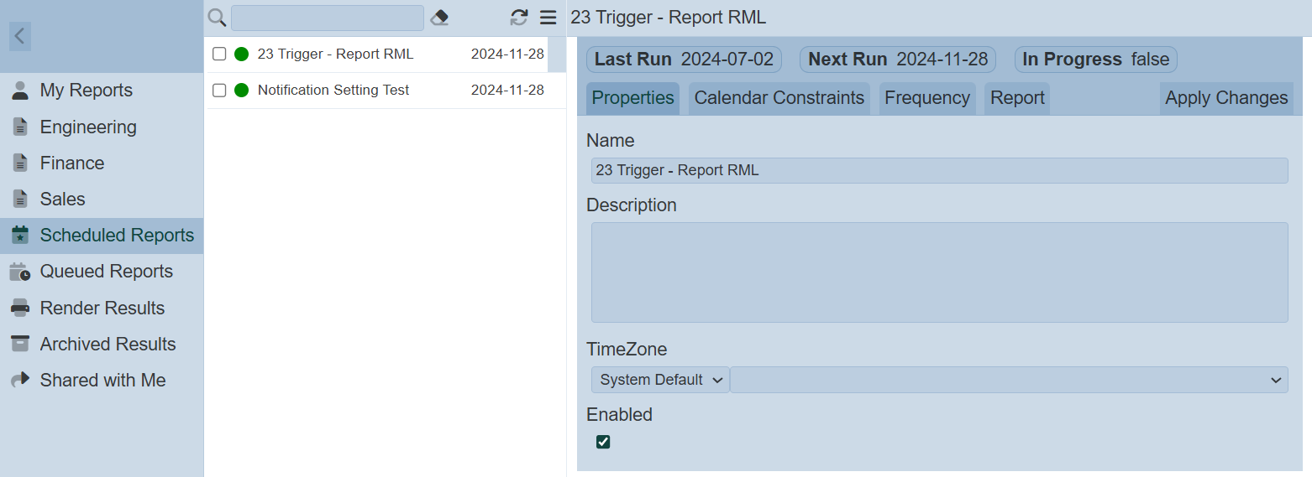Screen dimensions: 1312x477
Task: Uncheck the Enabled checkbox
Action: 603,442
